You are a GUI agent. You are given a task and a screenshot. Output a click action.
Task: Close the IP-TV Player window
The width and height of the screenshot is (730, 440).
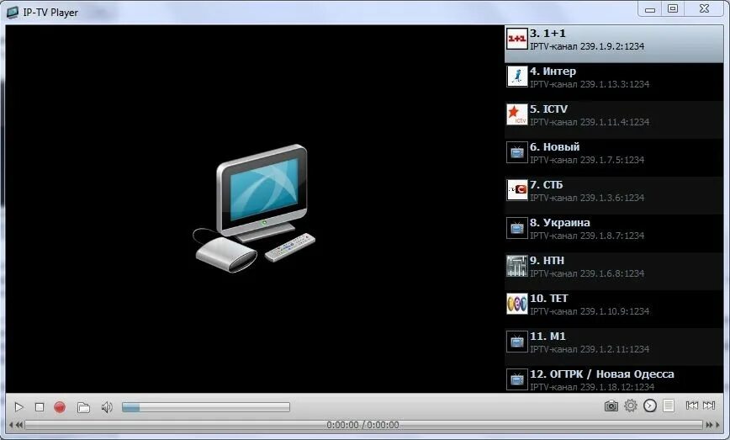(x=705, y=8)
